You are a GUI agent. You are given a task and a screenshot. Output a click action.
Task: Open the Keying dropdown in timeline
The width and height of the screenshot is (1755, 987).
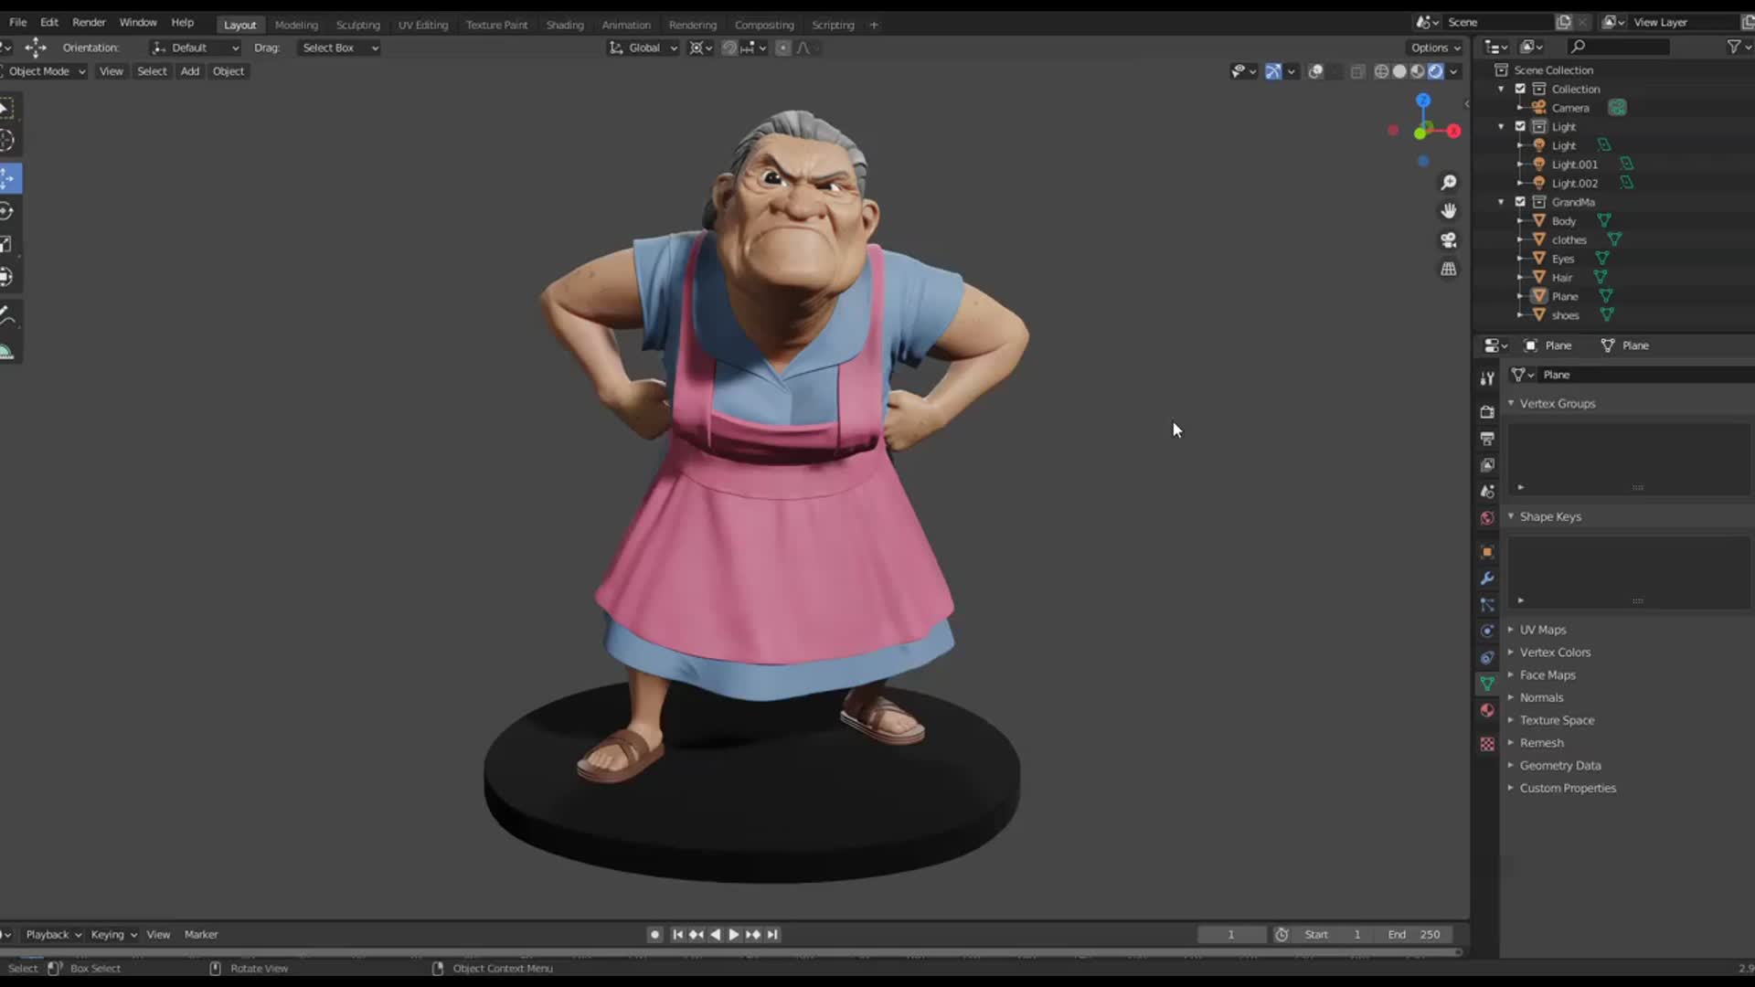[x=114, y=934]
